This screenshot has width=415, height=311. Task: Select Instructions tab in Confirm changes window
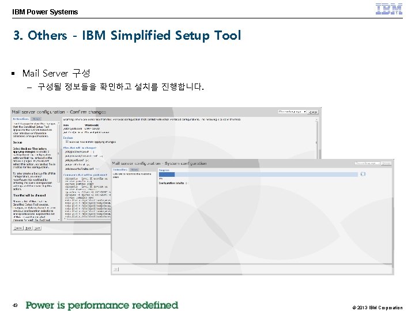tap(21, 119)
